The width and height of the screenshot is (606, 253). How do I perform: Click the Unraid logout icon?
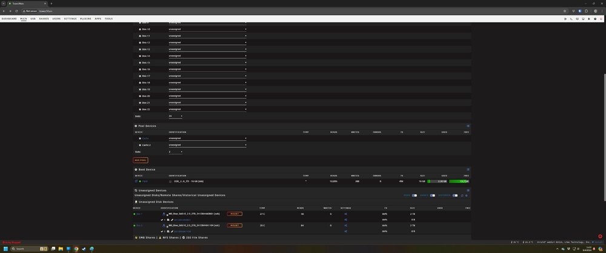(565, 19)
